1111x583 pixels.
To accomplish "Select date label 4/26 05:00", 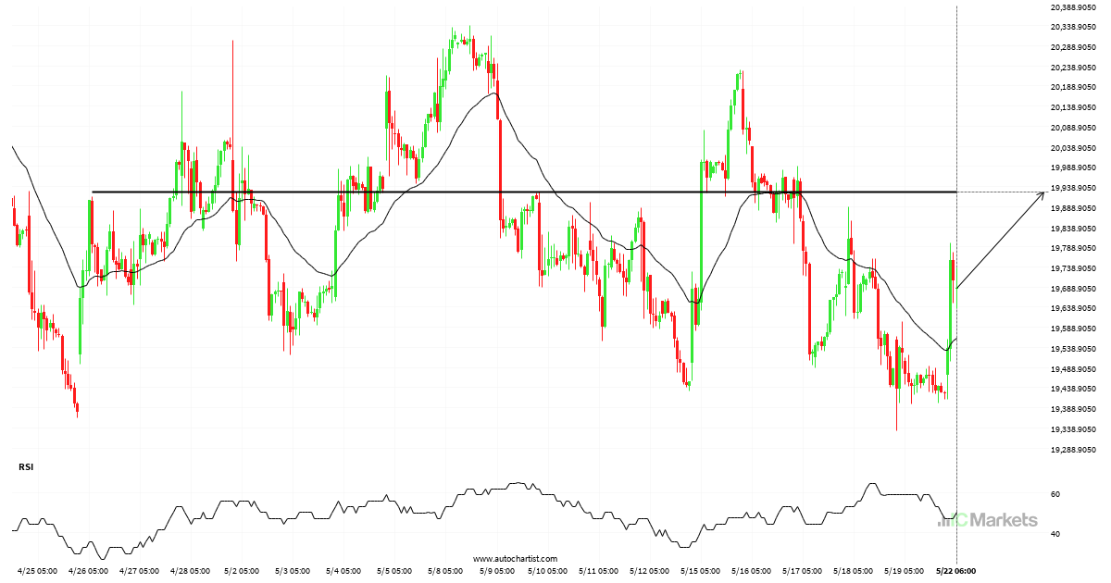I will coord(90,571).
